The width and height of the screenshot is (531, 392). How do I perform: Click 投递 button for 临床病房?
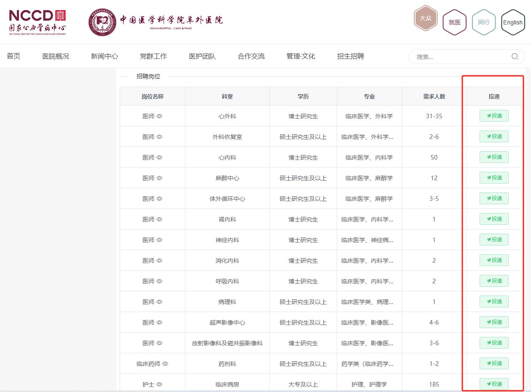(494, 384)
